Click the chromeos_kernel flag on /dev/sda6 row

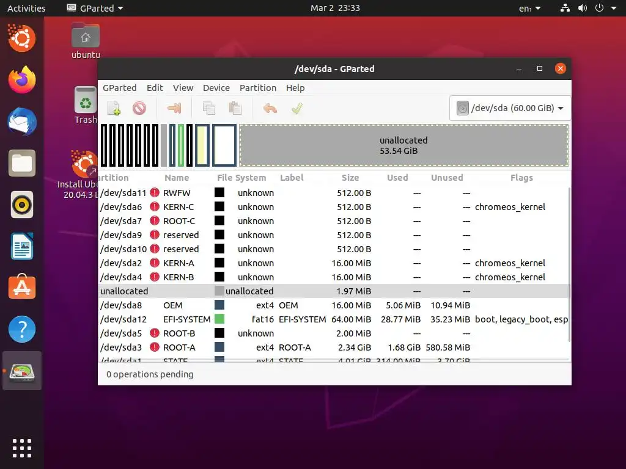pos(510,206)
